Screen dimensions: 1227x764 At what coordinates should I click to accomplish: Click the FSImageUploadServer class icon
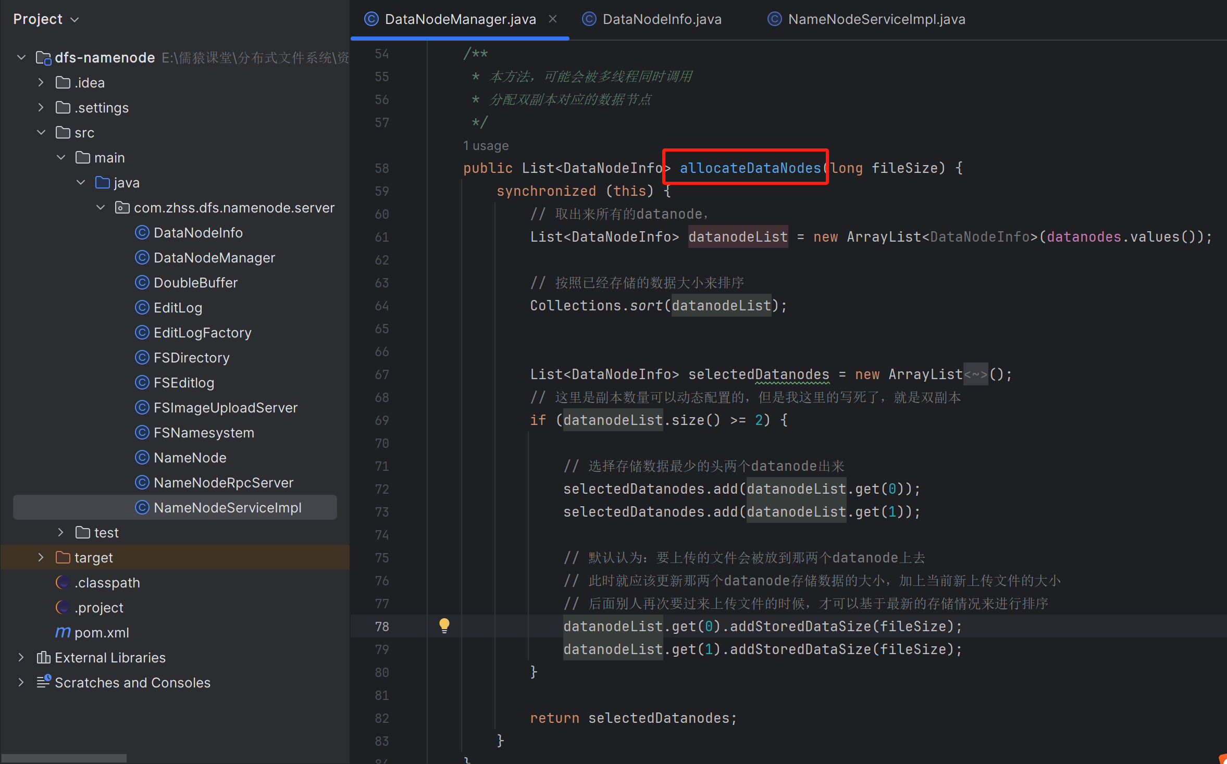142,407
